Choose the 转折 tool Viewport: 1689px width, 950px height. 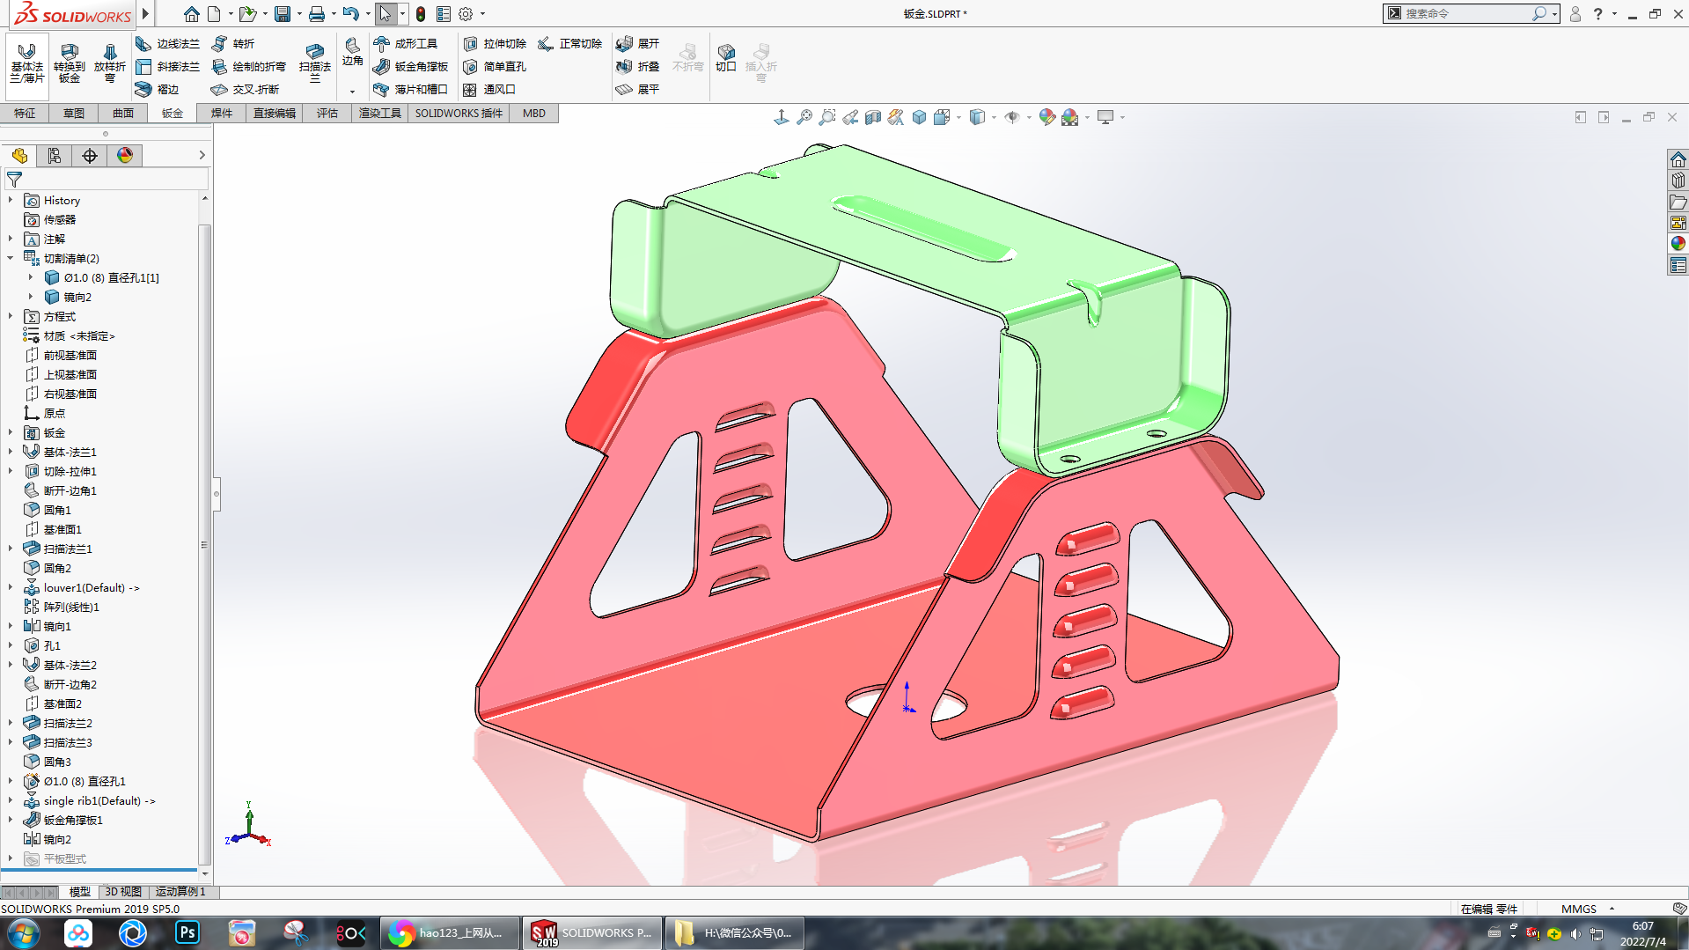[x=233, y=43]
